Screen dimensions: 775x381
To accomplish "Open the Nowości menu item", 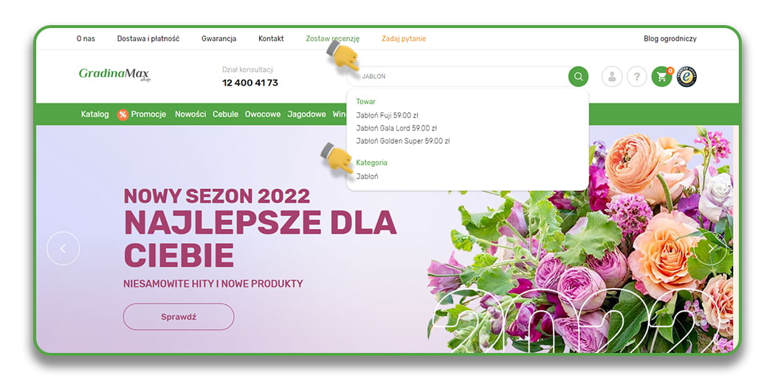I will point(190,114).
